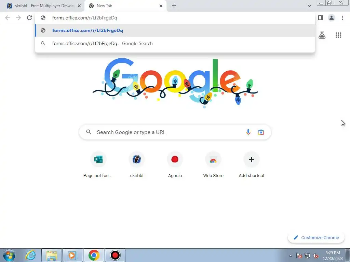Close the New Tab tab
The image size is (350, 262).
click(x=161, y=6)
